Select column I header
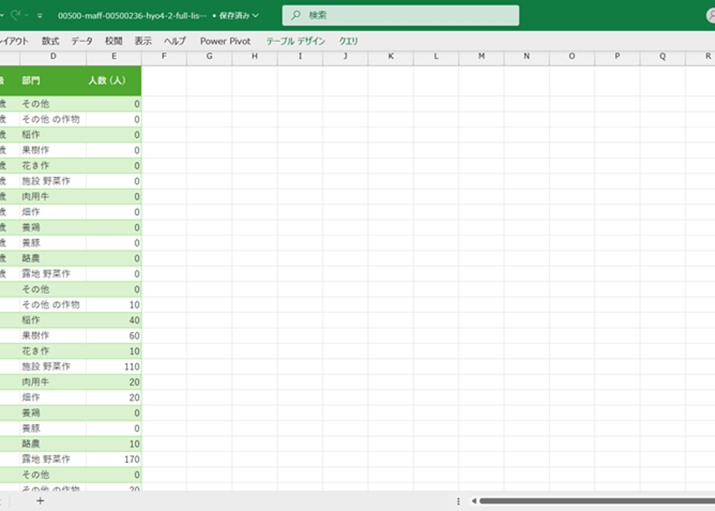 [x=300, y=57]
